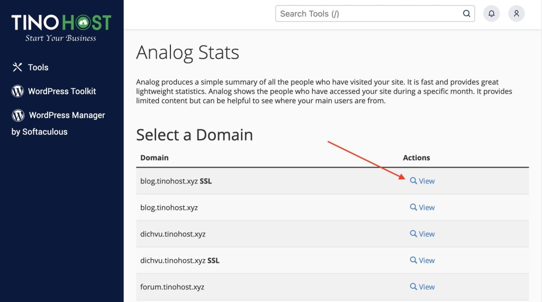Click the Select a Domain heading

[x=194, y=135]
